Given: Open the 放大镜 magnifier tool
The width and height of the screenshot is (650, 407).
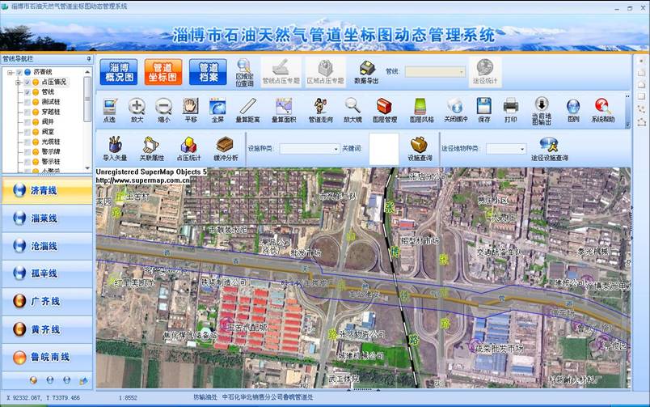Looking at the screenshot, I should [x=352, y=110].
